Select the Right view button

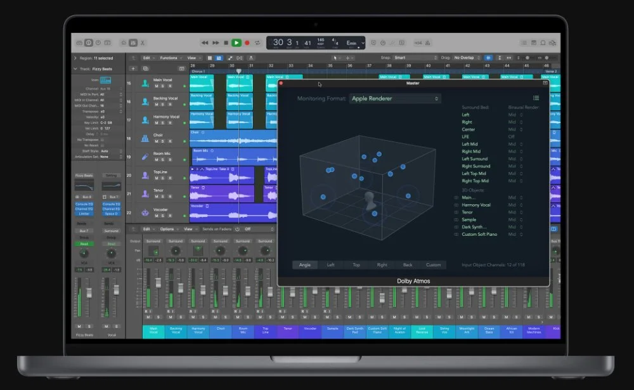(x=382, y=264)
